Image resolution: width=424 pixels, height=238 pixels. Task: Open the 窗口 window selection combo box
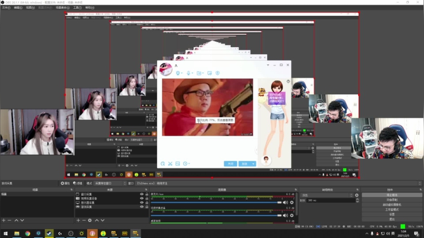279,183
